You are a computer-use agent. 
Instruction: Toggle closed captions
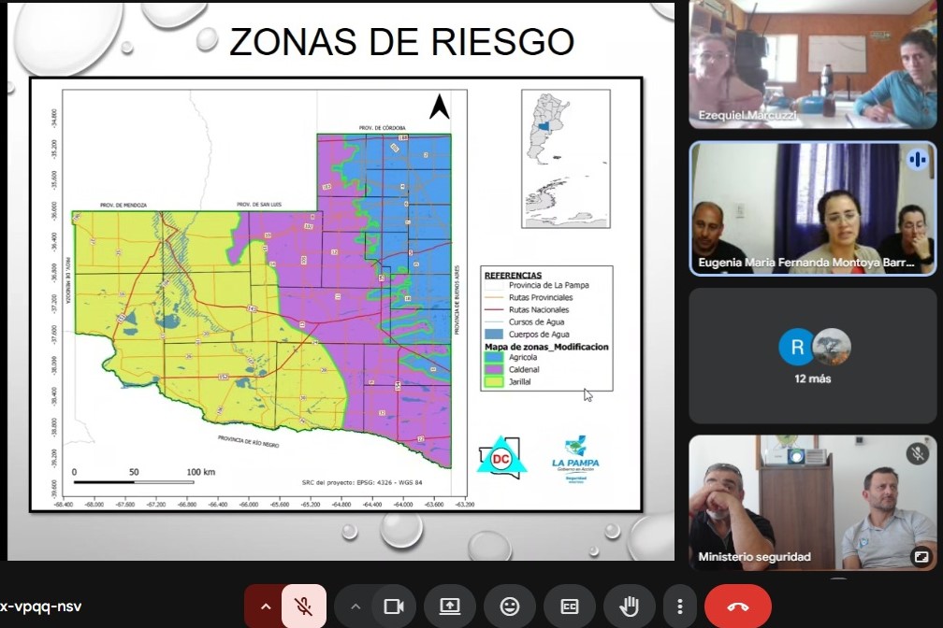click(x=570, y=607)
